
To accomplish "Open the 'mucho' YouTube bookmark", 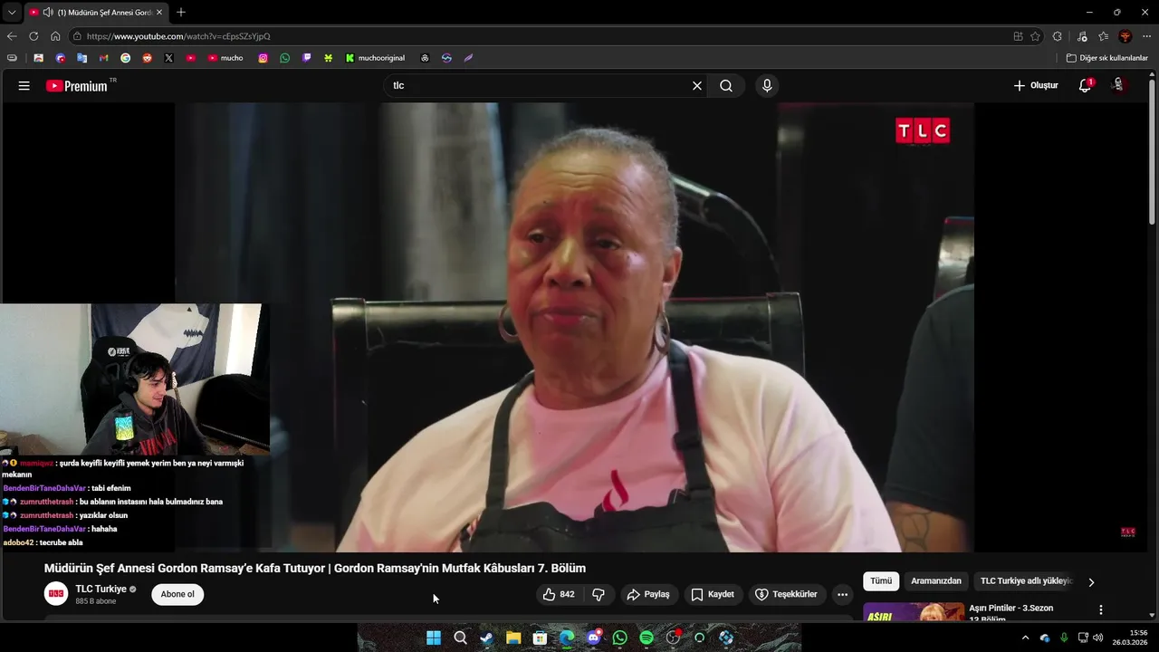I will [x=225, y=58].
